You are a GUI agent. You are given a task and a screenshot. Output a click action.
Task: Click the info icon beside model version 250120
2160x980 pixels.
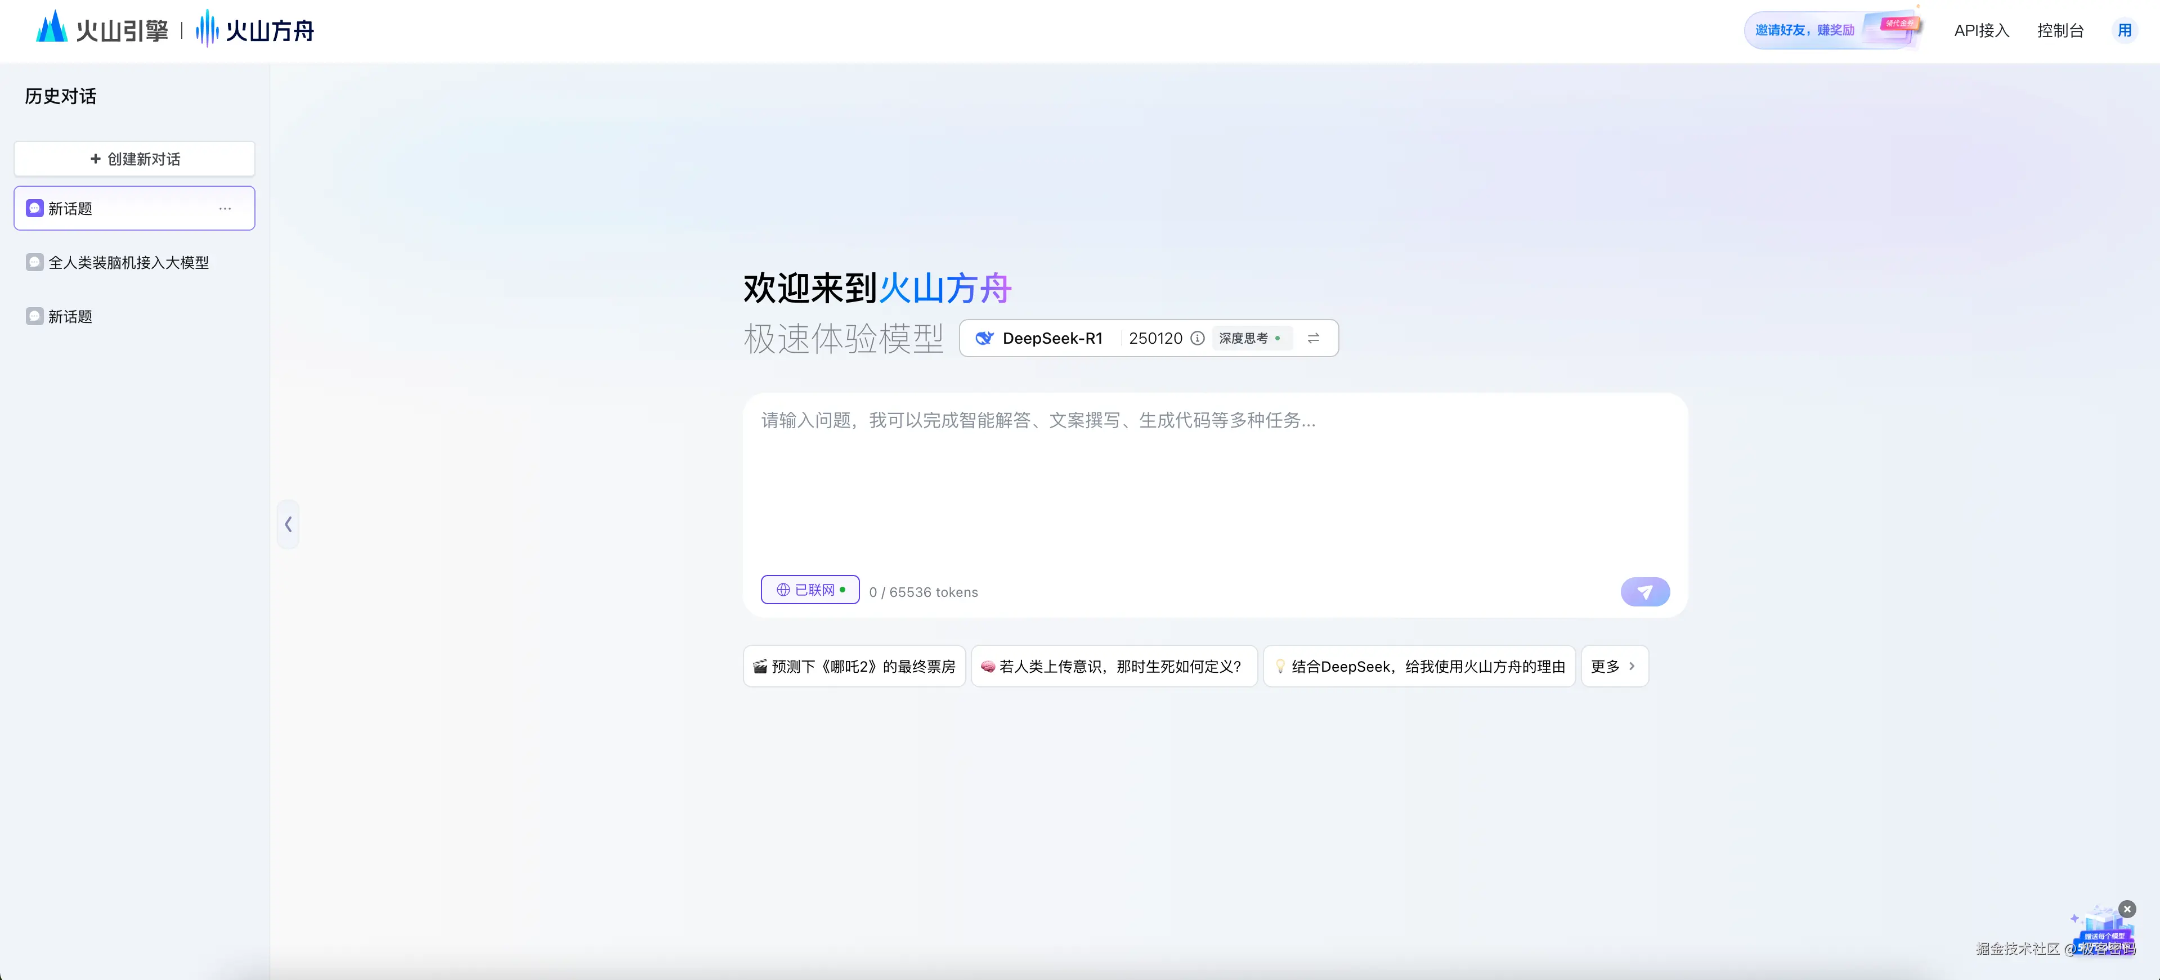point(1198,338)
